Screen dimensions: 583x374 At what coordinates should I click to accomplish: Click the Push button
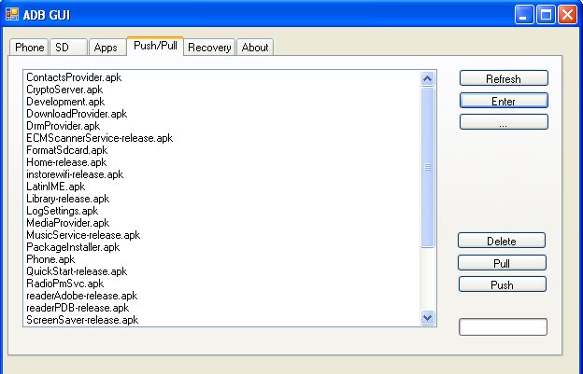click(x=503, y=284)
